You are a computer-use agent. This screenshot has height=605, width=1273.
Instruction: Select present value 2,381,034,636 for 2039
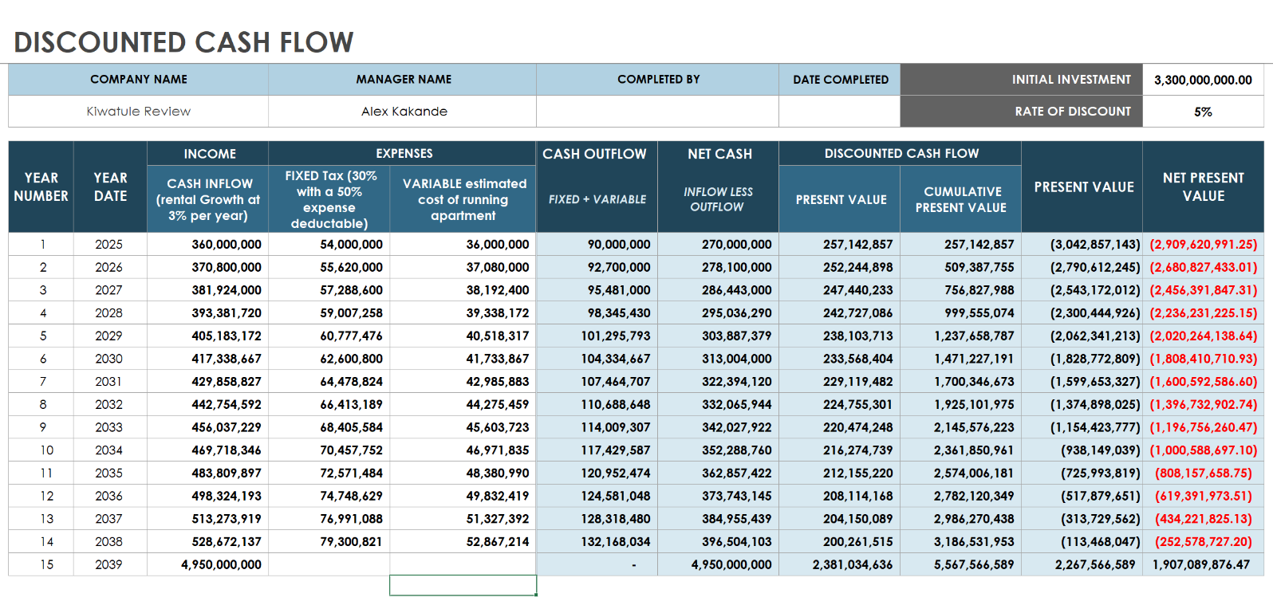pos(840,565)
